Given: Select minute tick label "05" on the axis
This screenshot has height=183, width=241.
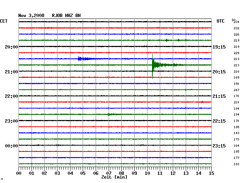Looking at the screenshot, I should pos(83,173).
